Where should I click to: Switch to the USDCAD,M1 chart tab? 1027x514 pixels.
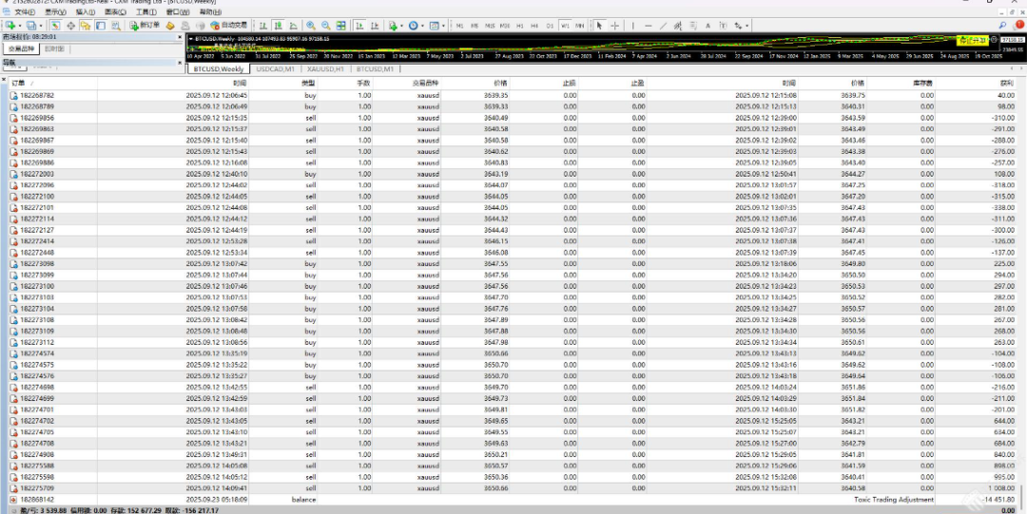pyautogui.click(x=275, y=69)
